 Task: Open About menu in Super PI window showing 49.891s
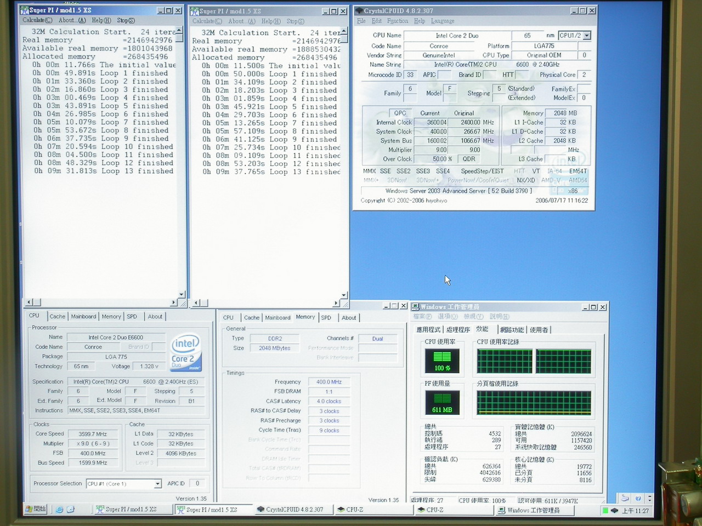[x=72, y=21]
